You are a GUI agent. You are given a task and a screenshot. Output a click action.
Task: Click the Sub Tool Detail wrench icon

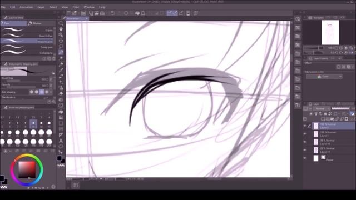tap(53, 102)
